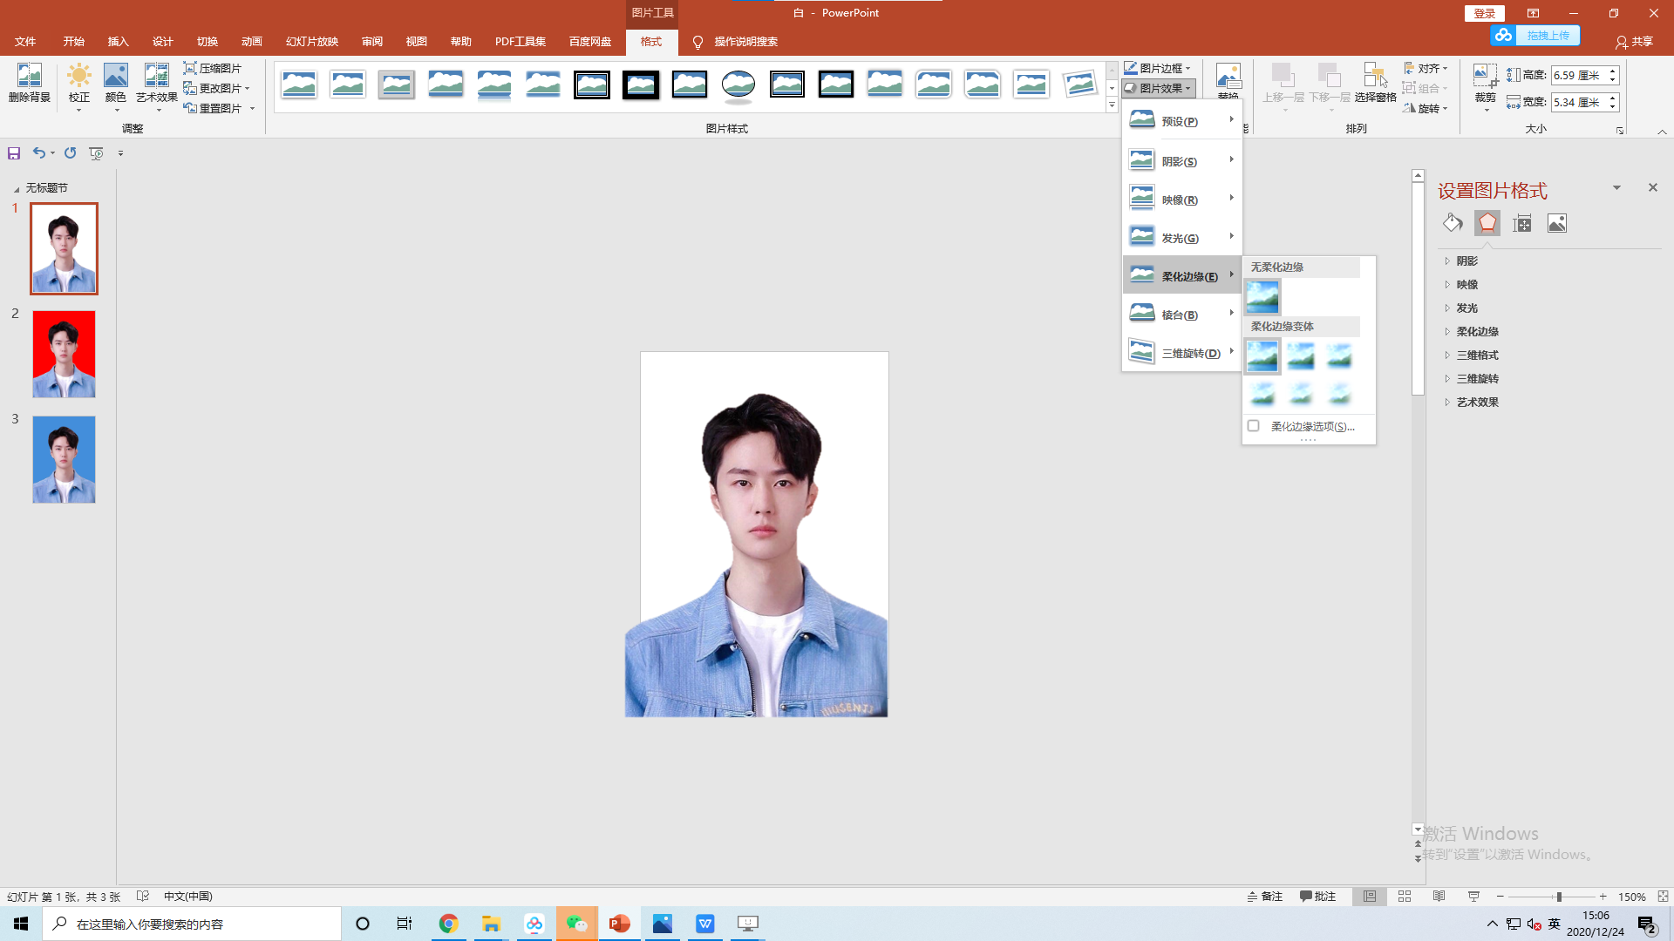Click the Remove Background (删除背景) icon
The image size is (1674, 941).
(29, 77)
